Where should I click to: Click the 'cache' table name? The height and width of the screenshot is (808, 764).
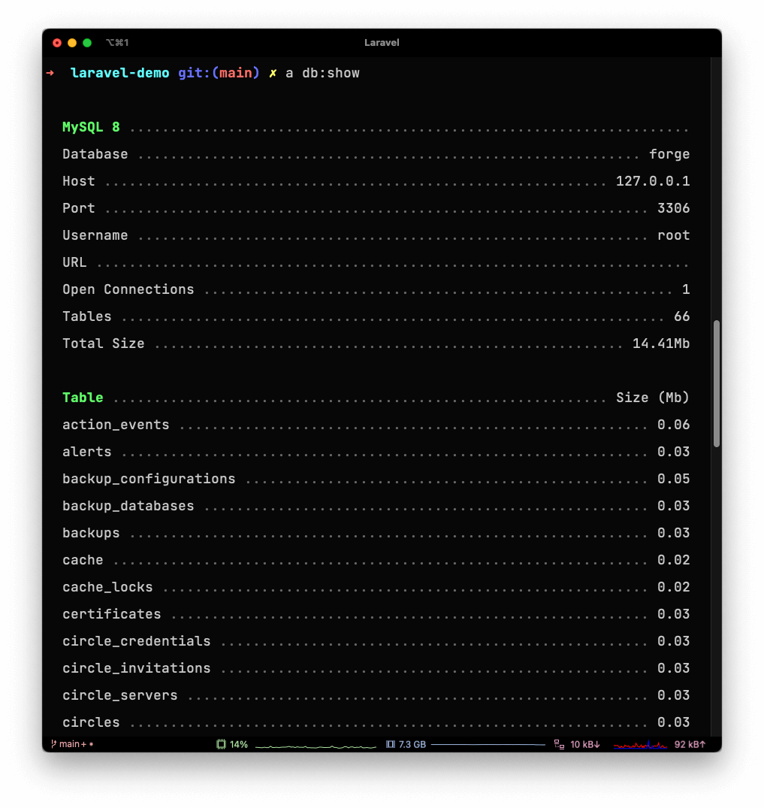tap(83, 560)
